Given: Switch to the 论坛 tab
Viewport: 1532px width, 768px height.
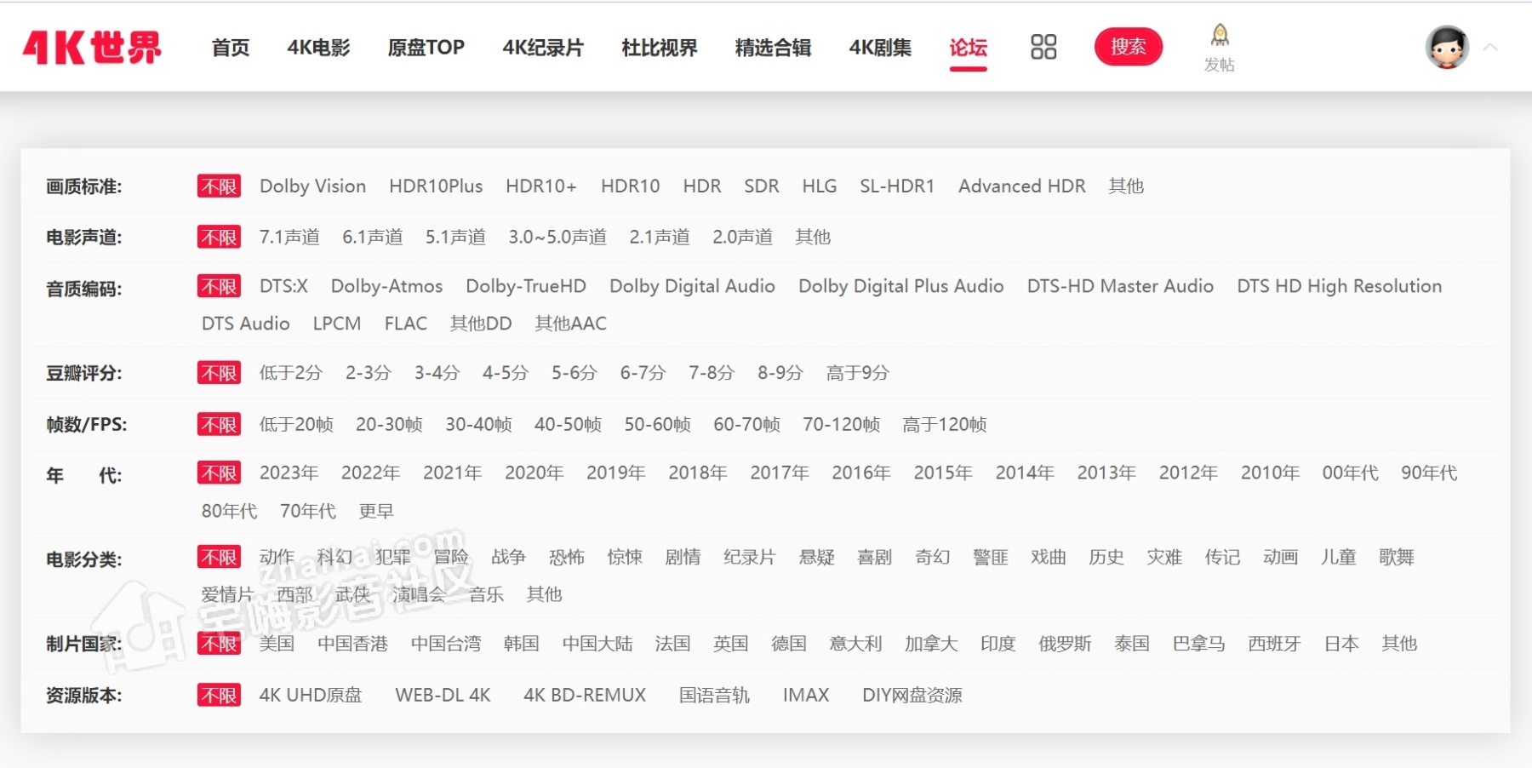Looking at the screenshot, I should pos(968,49).
